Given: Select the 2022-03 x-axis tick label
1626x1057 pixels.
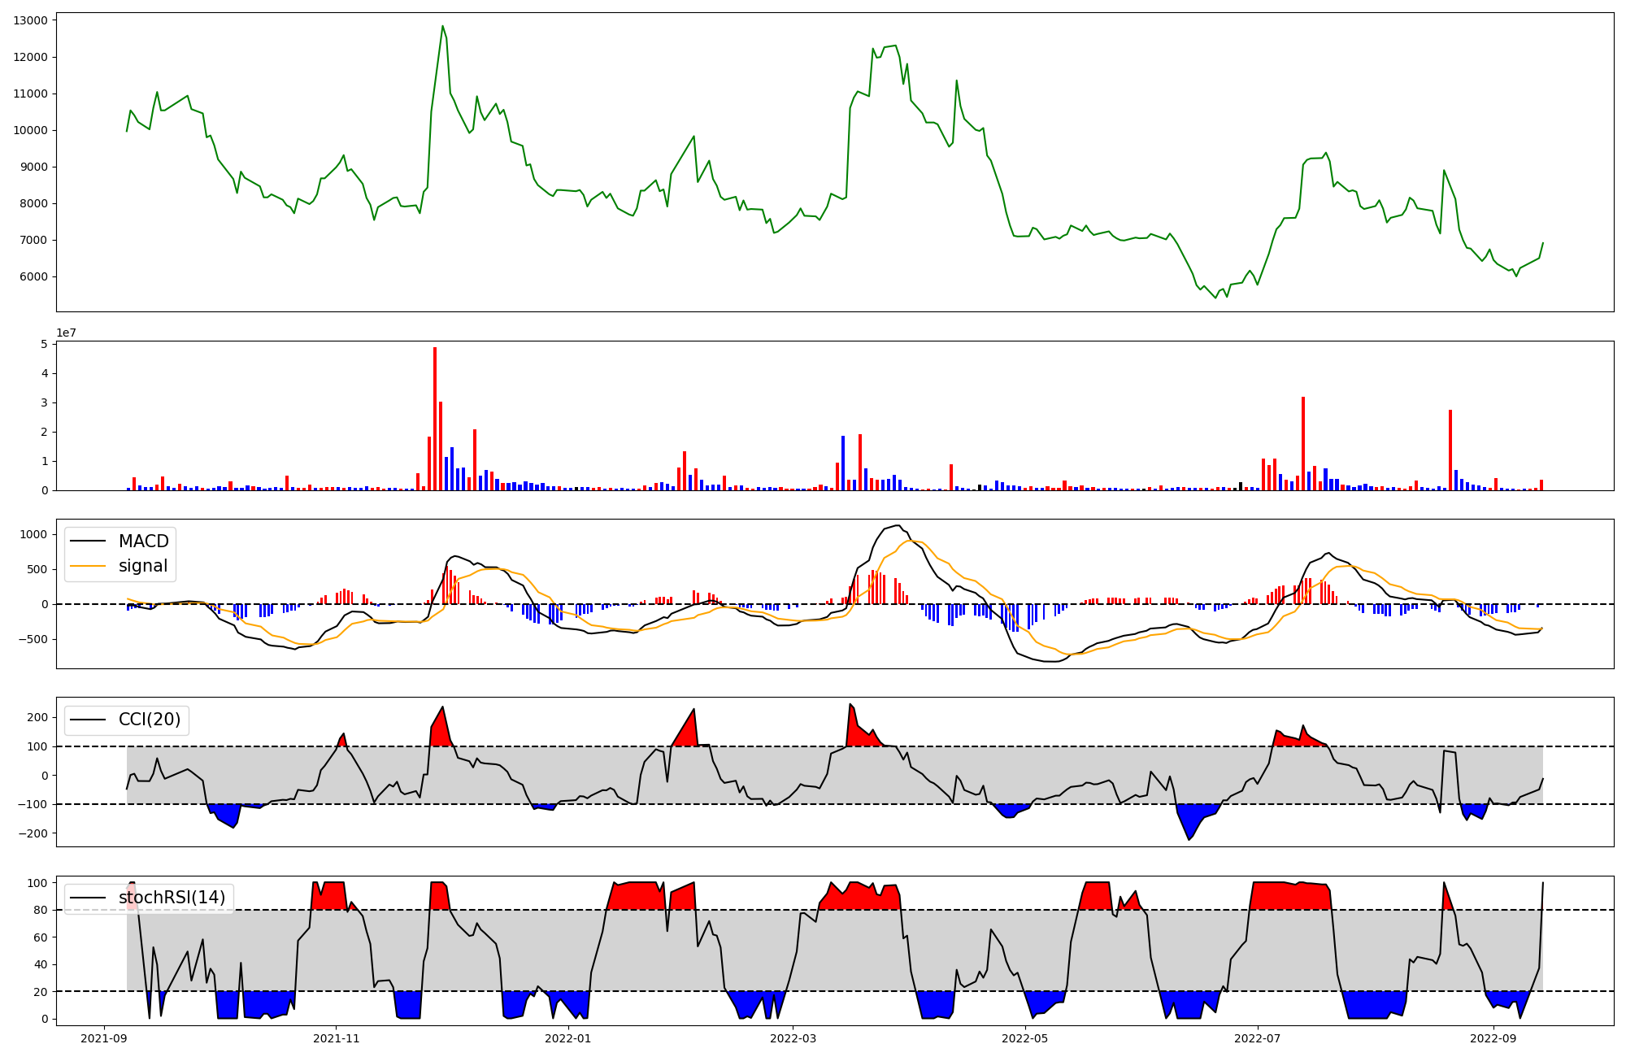Looking at the screenshot, I should [x=793, y=1038].
